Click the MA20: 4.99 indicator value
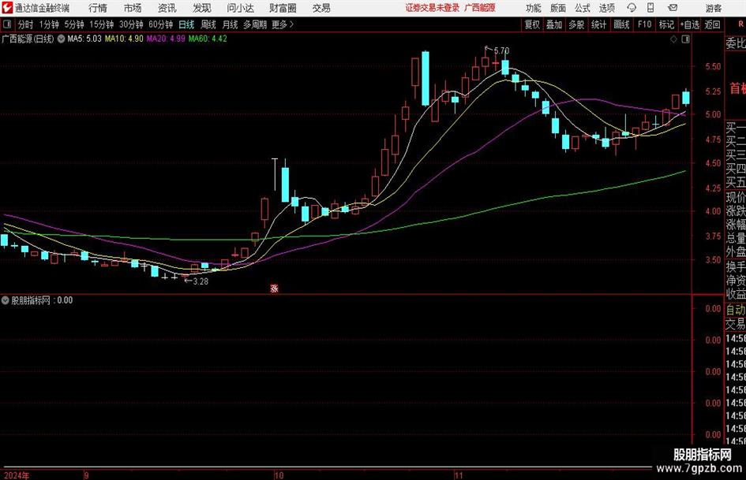Viewport: 746px width, 480px height. pyautogui.click(x=166, y=39)
